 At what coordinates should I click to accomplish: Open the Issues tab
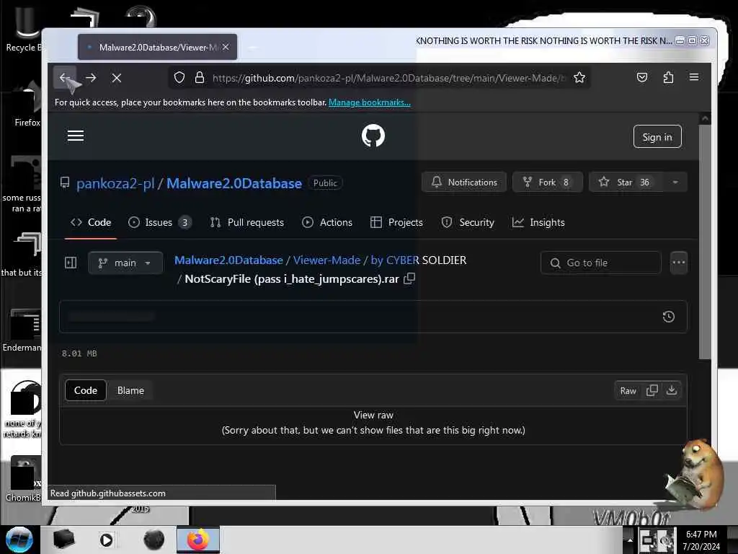coord(160,222)
